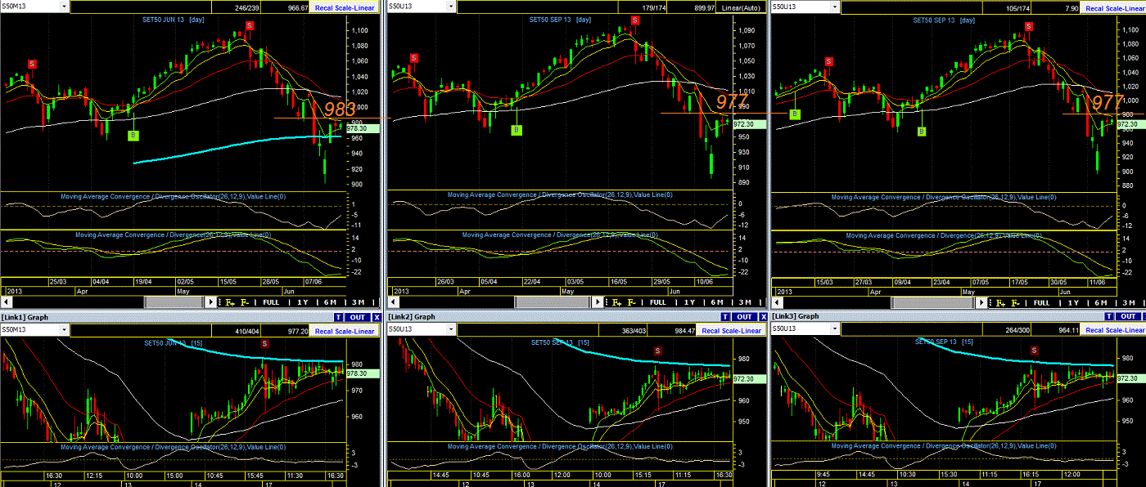Screen dimensions: 1146x487
Task: Click scroll-right arrow under middle SEP 13 day chart
Action: tap(598, 302)
